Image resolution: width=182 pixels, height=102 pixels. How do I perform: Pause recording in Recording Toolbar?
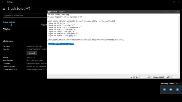[164, 90]
